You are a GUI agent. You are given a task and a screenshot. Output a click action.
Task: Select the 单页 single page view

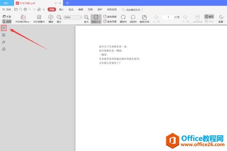click(209, 16)
